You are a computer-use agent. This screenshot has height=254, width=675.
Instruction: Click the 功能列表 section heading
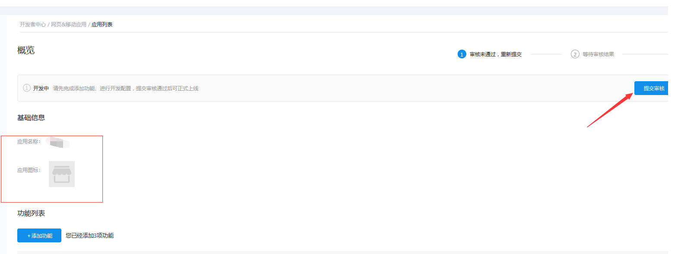pyautogui.click(x=31, y=213)
